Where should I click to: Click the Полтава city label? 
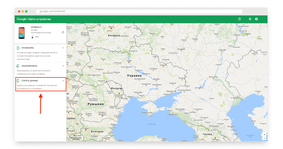pos(153,69)
